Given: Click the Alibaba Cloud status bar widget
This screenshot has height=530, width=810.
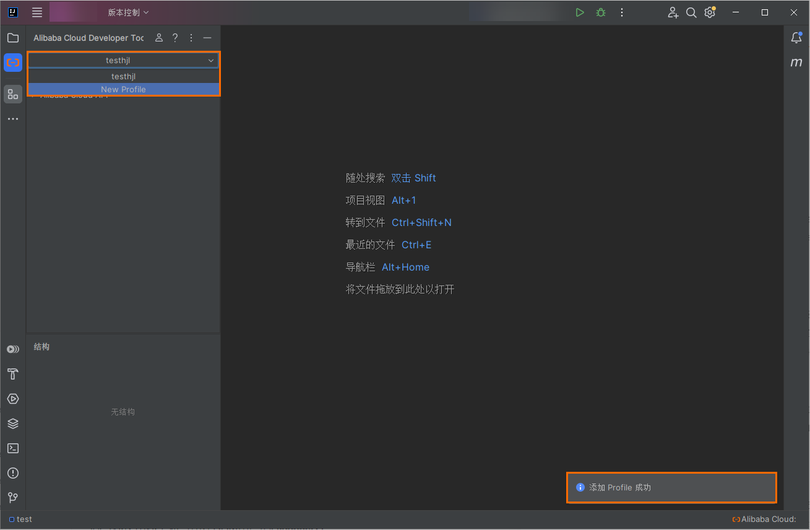Looking at the screenshot, I should 764,519.
